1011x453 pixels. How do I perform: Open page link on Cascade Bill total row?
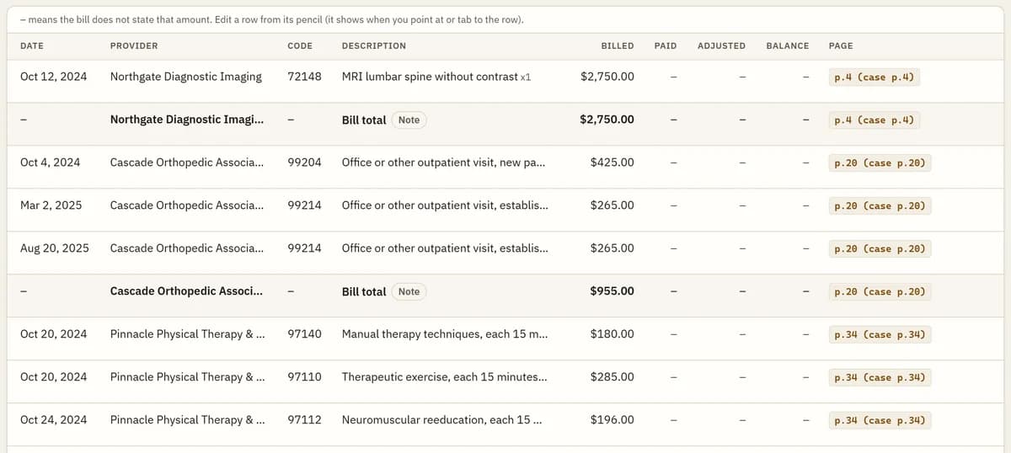click(x=880, y=292)
